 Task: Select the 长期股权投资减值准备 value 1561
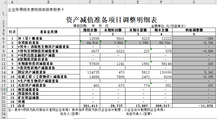(137, 64)
